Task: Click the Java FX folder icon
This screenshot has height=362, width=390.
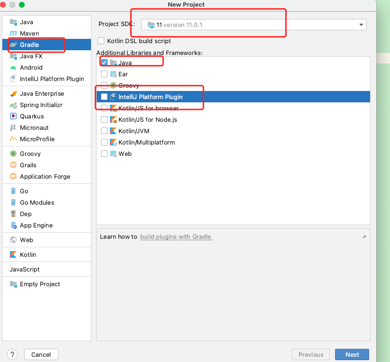Action: point(13,56)
